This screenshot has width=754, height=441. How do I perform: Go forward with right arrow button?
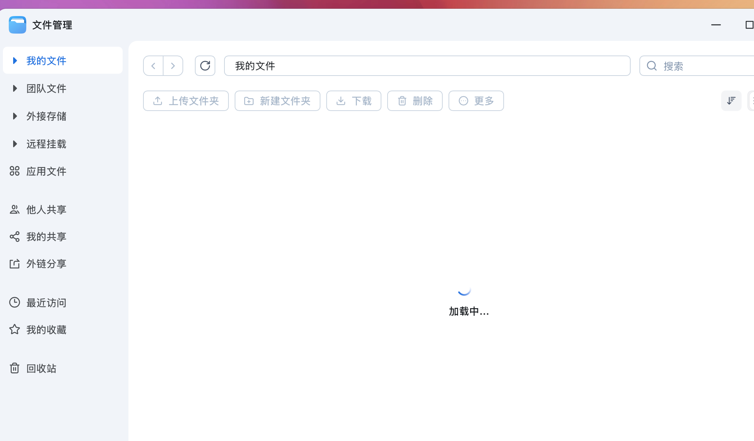[173, 66]
